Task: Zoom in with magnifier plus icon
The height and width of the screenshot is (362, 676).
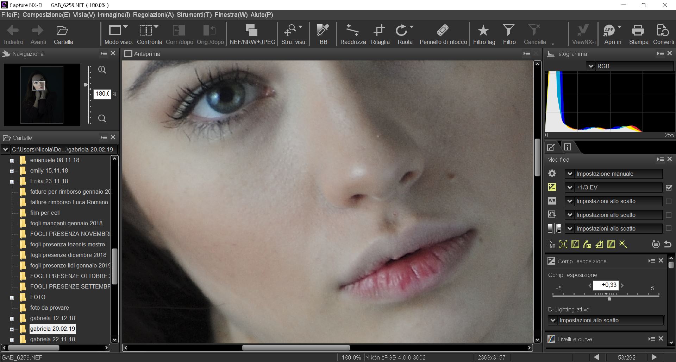Action: point(102,70)
